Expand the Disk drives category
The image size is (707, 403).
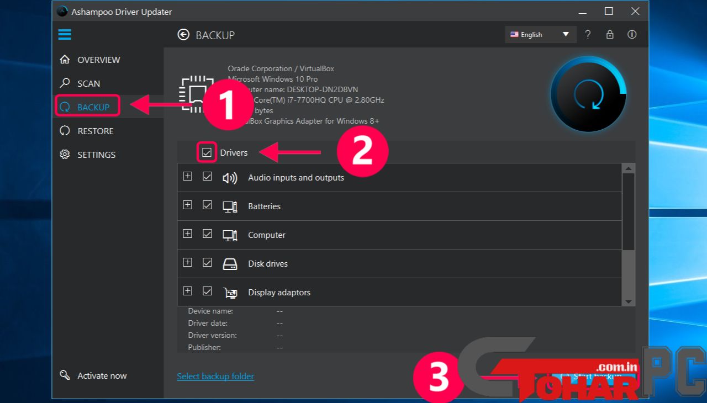click(187, 262)
